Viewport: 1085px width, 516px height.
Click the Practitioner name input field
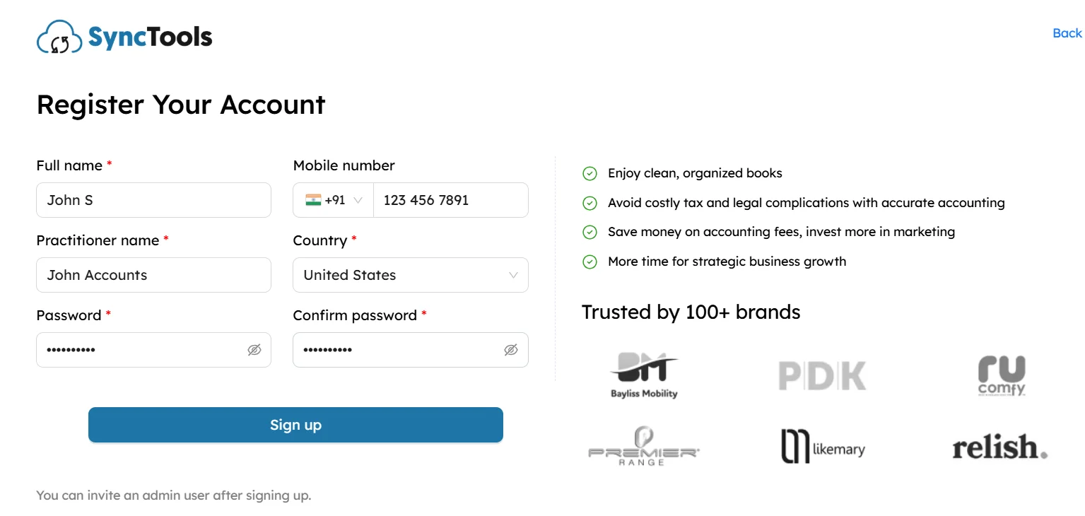point(153,275)
